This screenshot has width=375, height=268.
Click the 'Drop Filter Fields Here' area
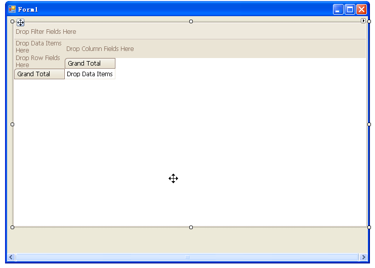click(190, 31)
